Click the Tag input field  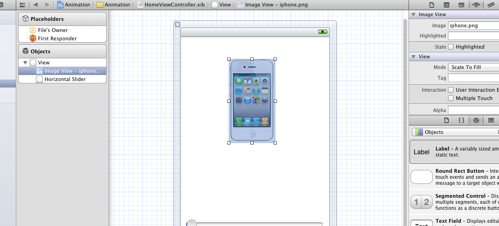point(473,77)
